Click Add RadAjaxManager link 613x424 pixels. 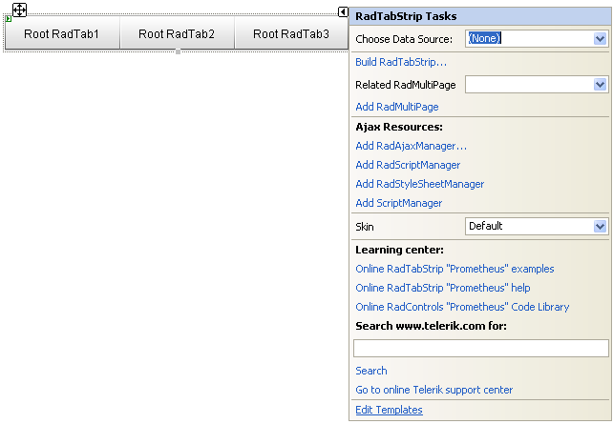pyautogui.click(x=411, y=146)
